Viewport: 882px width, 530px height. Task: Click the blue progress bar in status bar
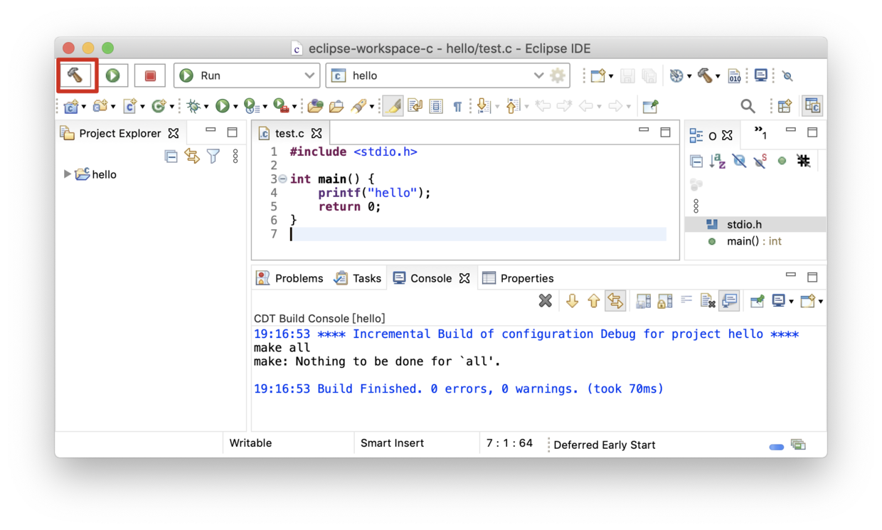(x=776, y=447)
